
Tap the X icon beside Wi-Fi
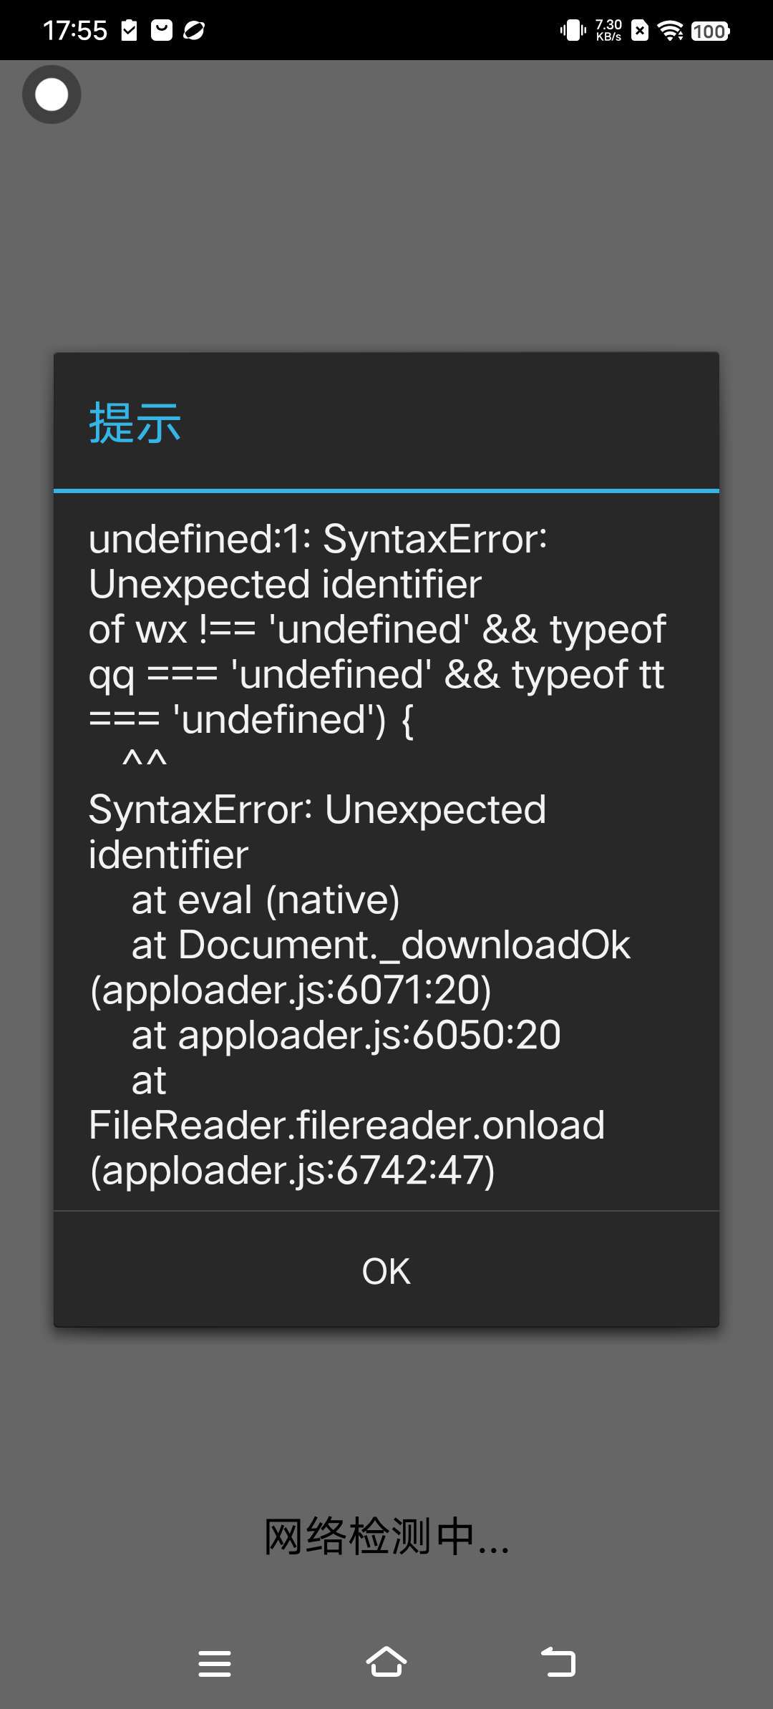[640, 31]
